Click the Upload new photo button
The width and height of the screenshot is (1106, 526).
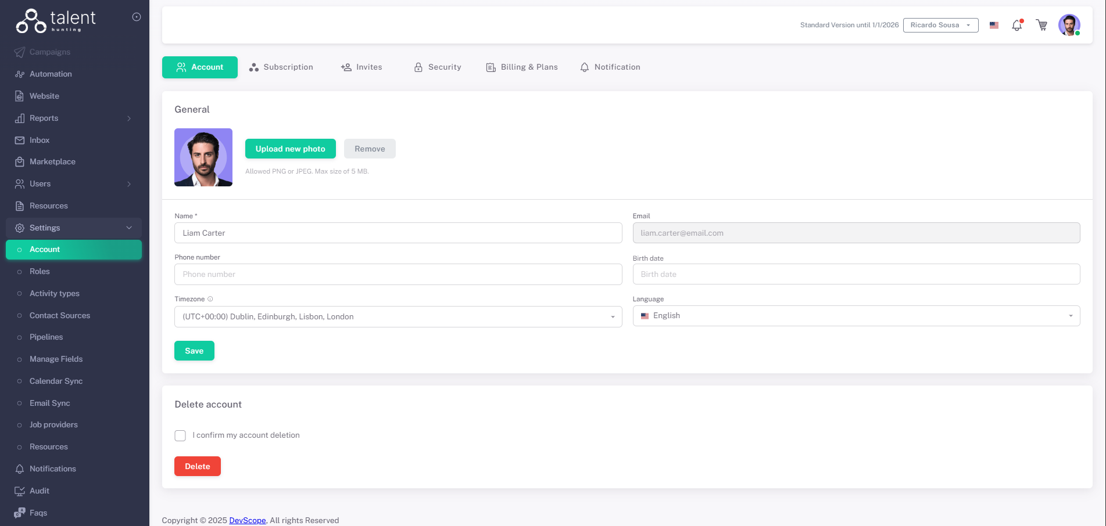290,149
